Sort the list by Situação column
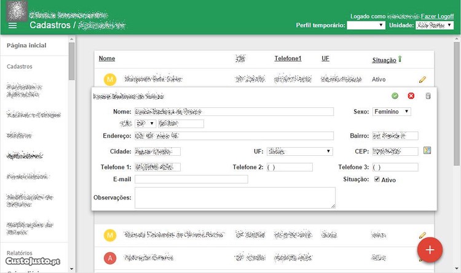Viewport: 461px width, 273px height. click(384, 60)
